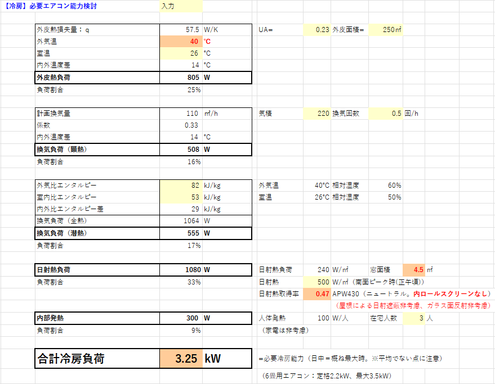Select the yellow 室温 input cell with 26
This screenshot has height=384, width=495.
click(x=181, y=53)
